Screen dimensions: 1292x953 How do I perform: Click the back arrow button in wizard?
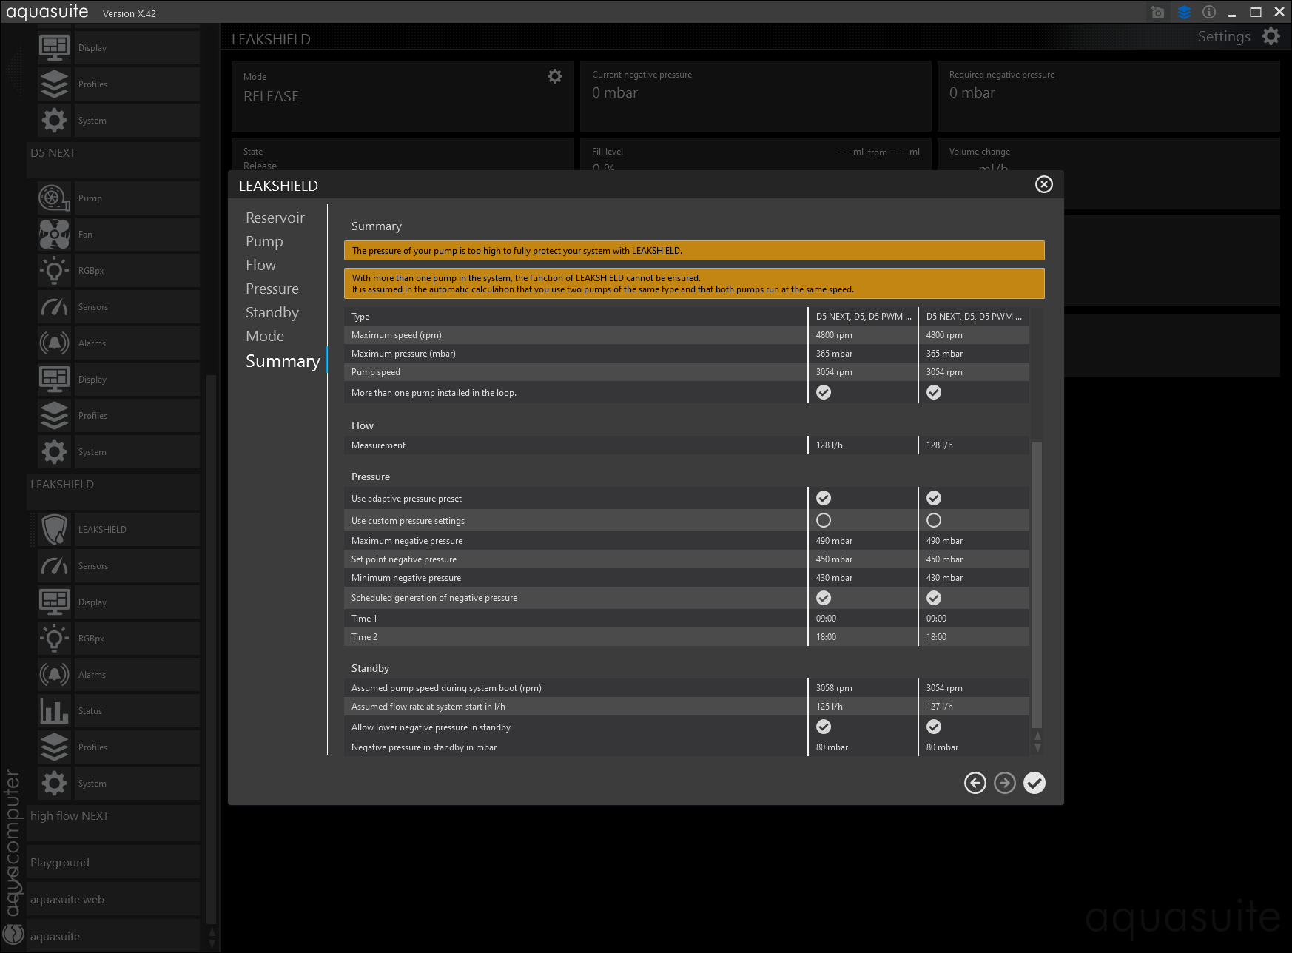[x=975, y=783]
